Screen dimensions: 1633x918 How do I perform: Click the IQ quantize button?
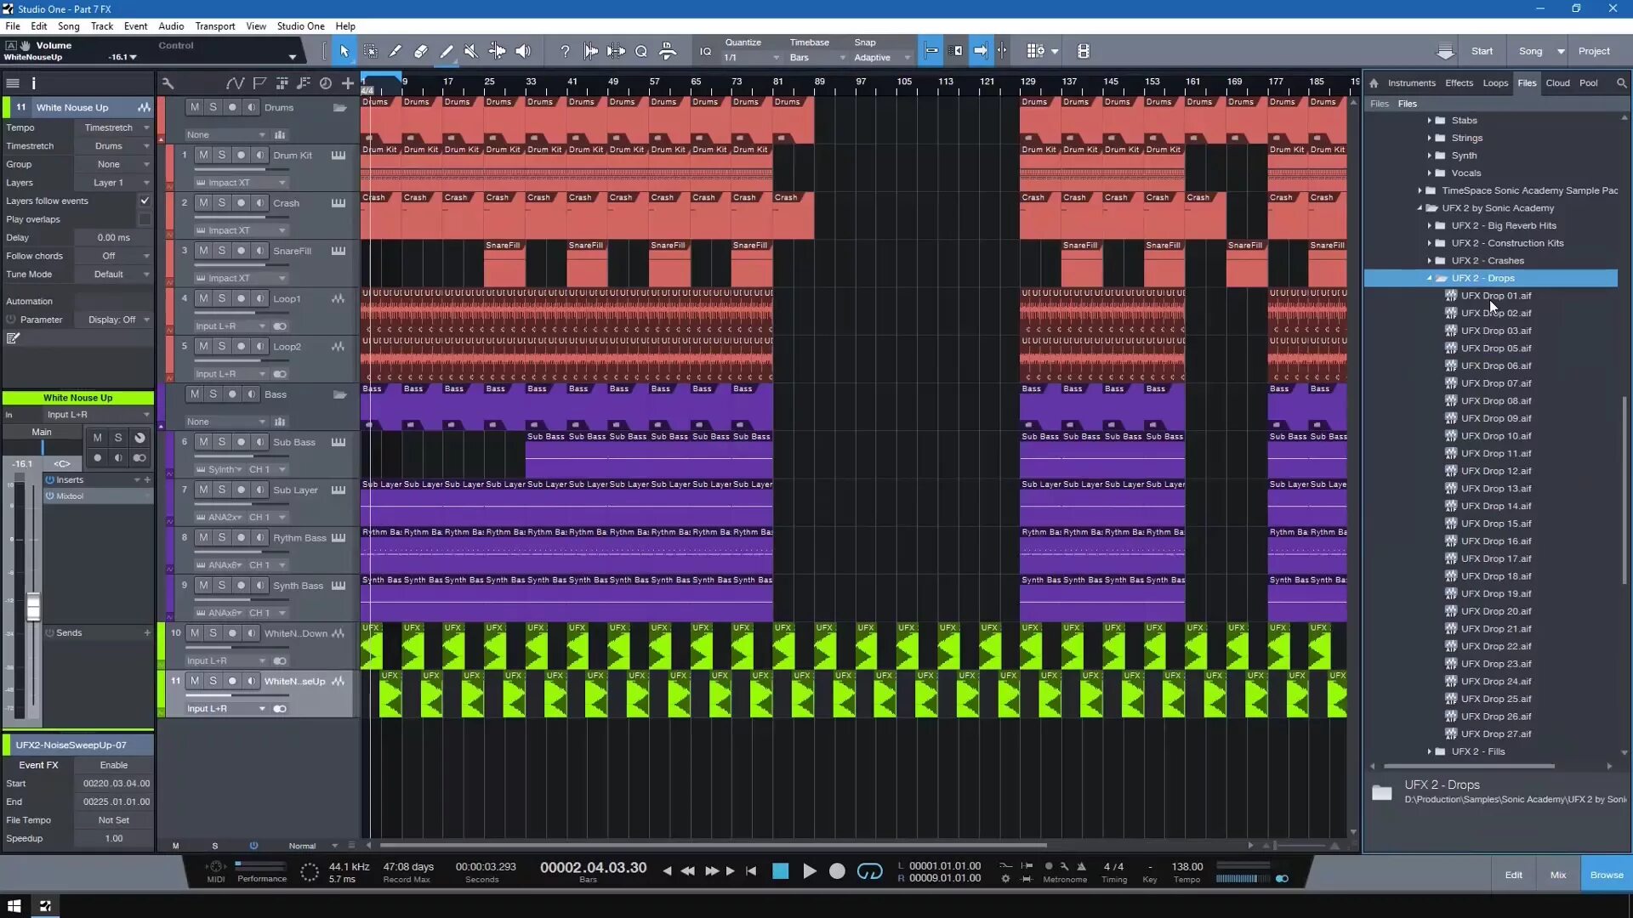click(705, 51)
